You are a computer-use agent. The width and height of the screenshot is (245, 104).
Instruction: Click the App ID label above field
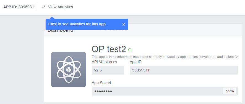(135, 62)
